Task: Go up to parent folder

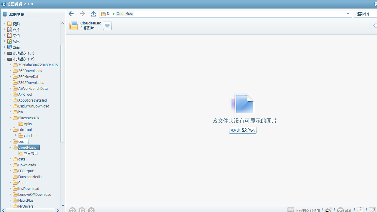Action: point(93,14)
